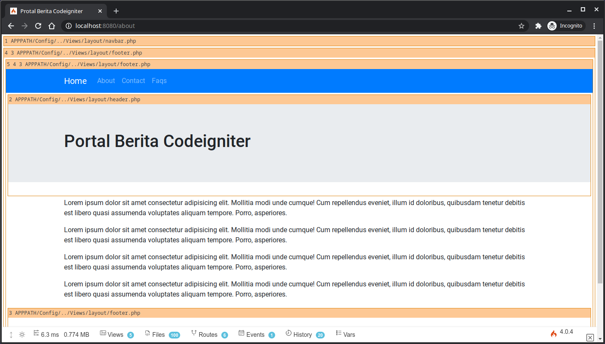Toggle the toolbar position with the arrows icon
605x344 pixels.
tap(11, 335)
